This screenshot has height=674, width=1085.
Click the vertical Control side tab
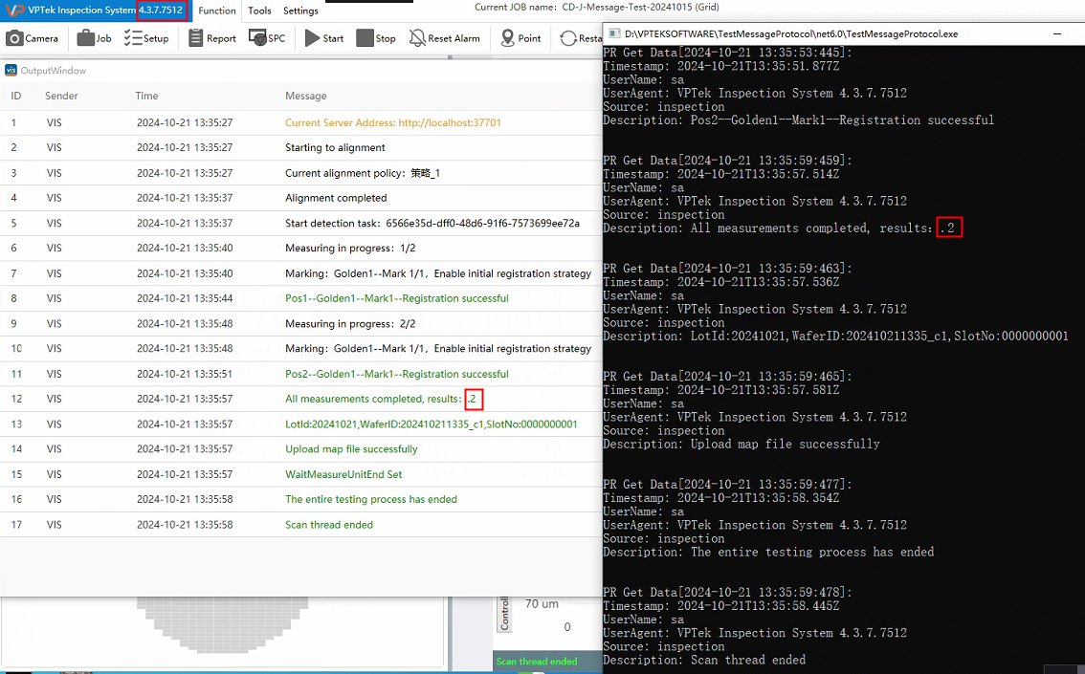[x=504, y=614]
